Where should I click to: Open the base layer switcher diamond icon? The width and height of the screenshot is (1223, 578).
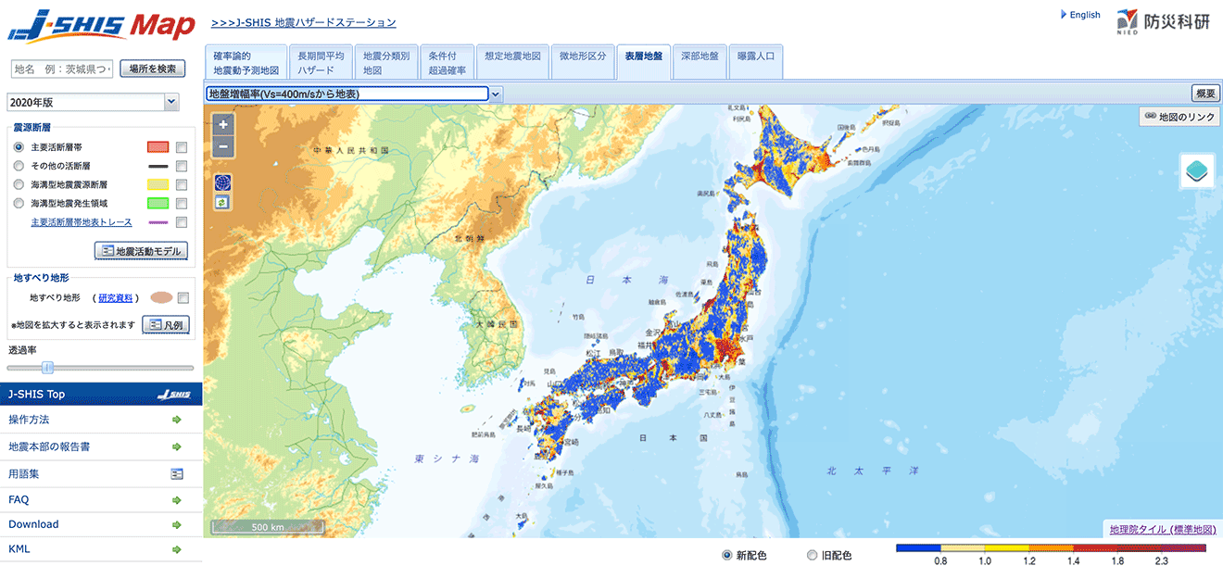pos(1196,171)
